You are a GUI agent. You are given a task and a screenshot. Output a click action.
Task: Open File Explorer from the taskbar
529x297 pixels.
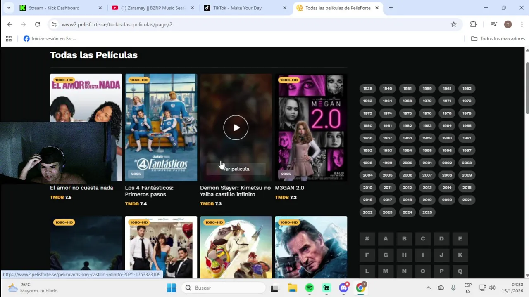292,288
